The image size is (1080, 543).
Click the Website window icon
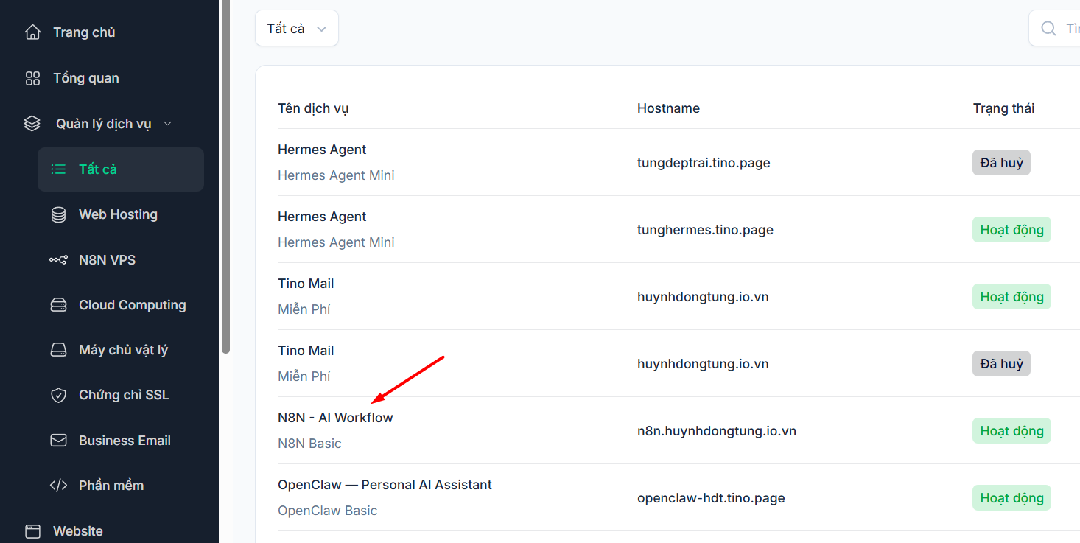[32, 531]
